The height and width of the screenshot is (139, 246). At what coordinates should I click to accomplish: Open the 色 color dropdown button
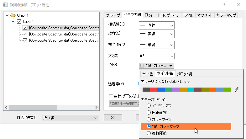tap(157, 66)
